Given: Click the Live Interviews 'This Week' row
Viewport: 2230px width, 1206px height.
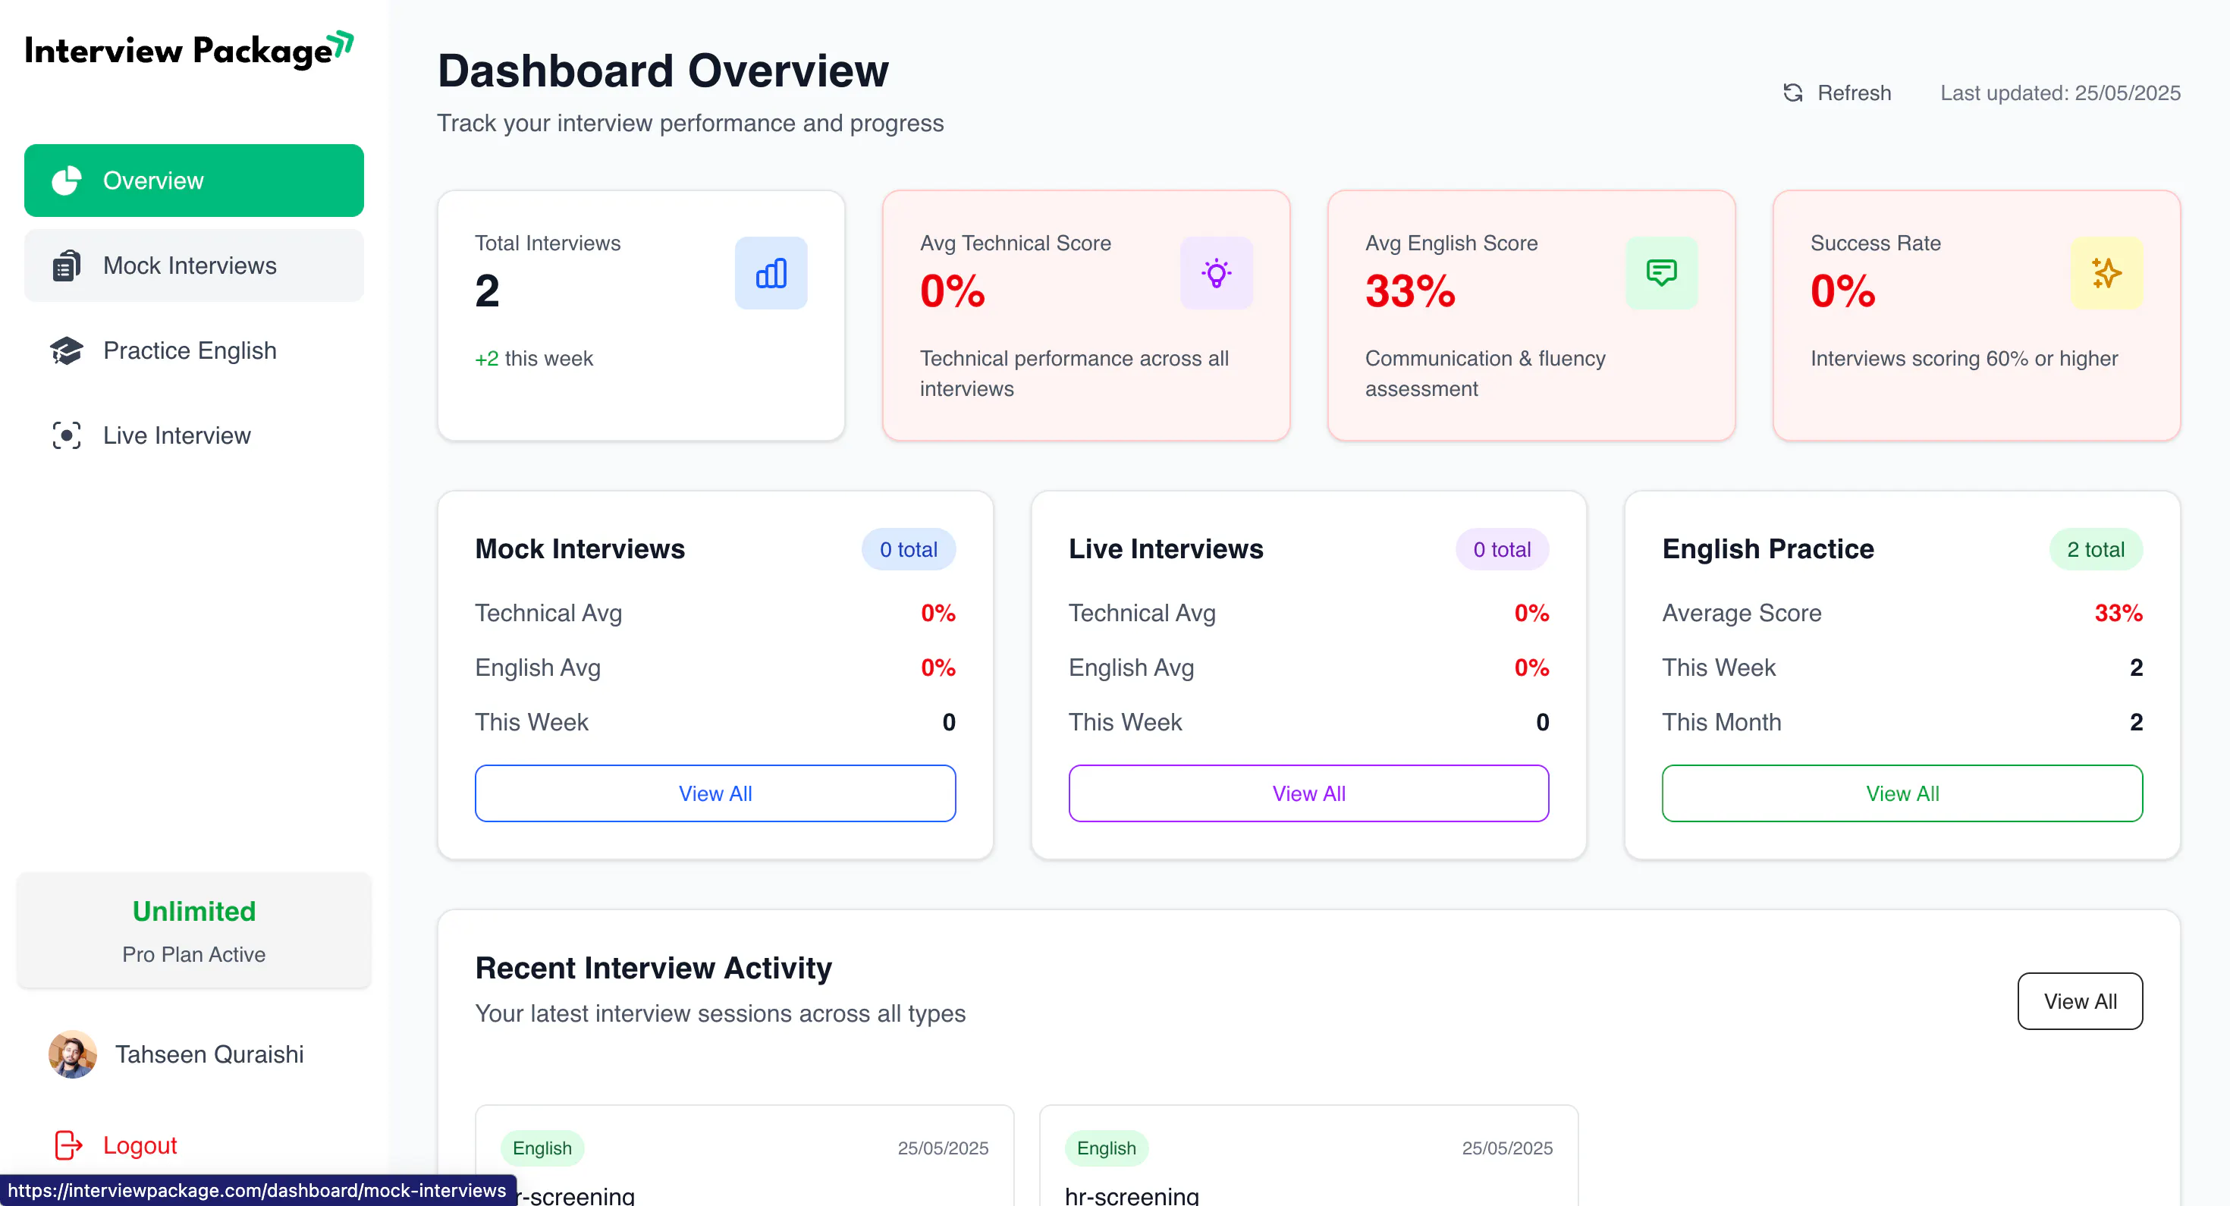Looking at the screenshot, I should tap(1308, 722).
